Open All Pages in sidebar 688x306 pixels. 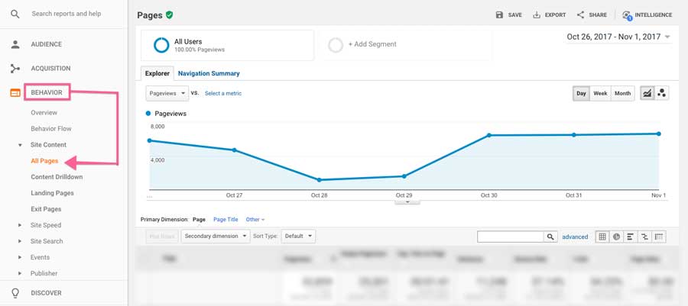(x=44, y=161)
